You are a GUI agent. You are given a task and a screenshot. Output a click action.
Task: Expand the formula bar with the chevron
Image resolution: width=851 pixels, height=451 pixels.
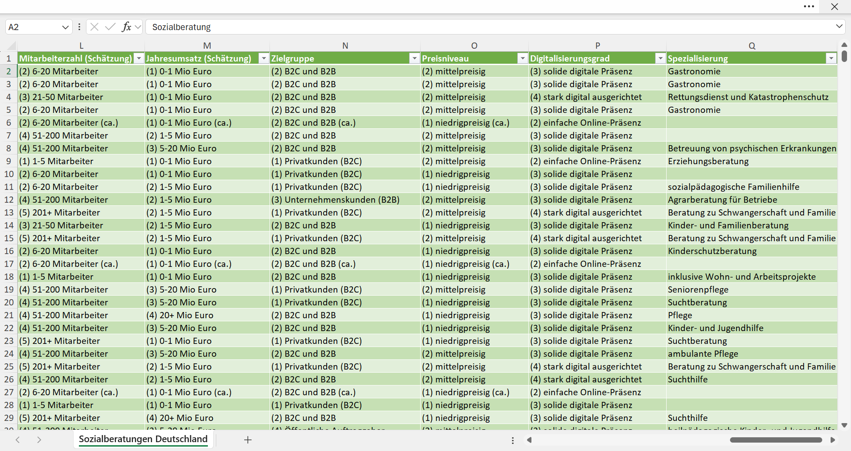pyautogui.click(x=839, y=26)
